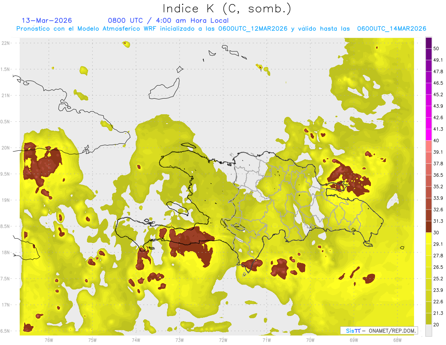
Task: Click the color bar value "35.2"
Action: click(438, 186)
